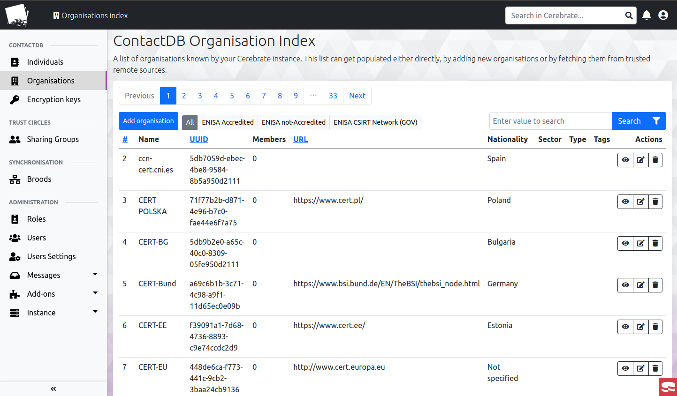This screenshot has width=677, height=396.
Task: Delete the ccn-cert.cni.es organisation
Action: coord(655,160)
